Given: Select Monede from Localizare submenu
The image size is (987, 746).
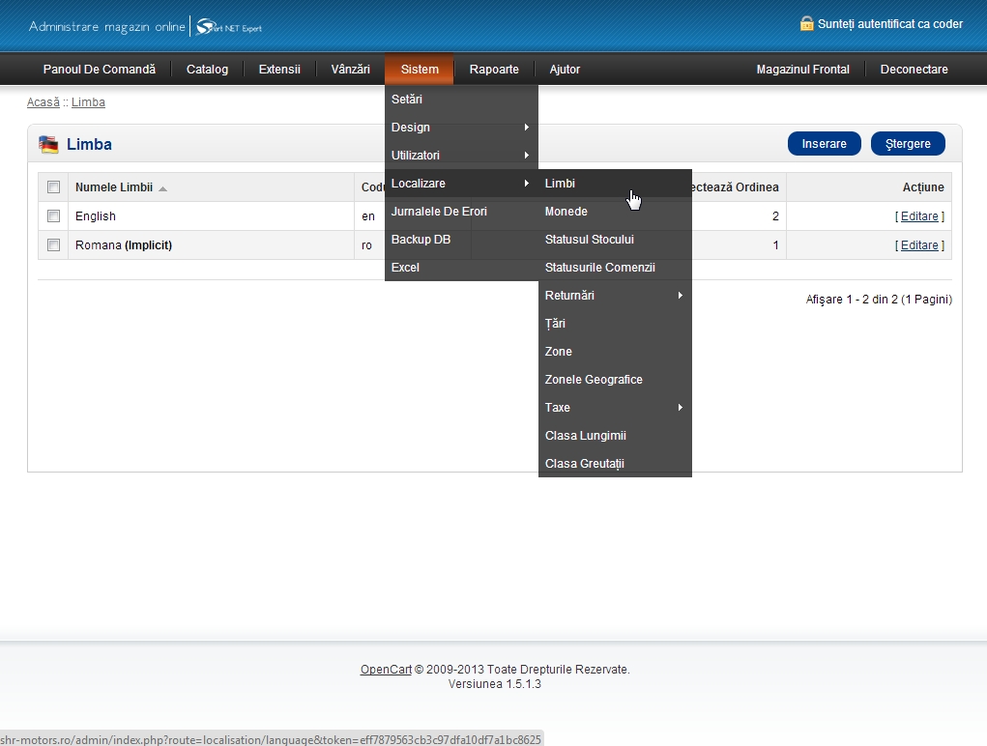Looking at the screenshot, I should point(566,212).
